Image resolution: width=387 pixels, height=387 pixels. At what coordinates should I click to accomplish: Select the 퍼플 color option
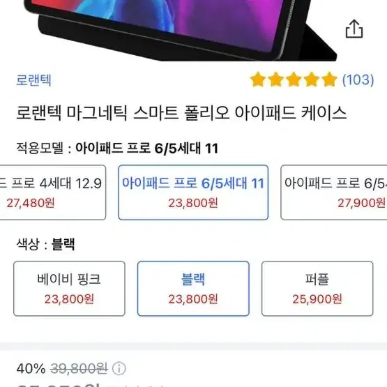click(317, 289)
